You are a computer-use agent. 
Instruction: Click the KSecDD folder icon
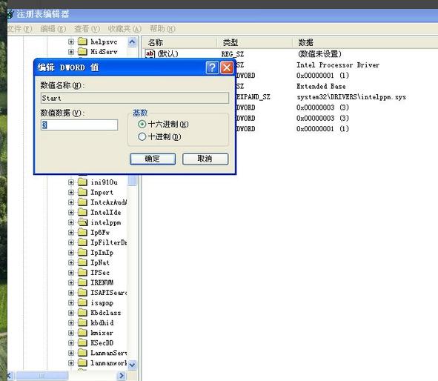click(82, 342)
